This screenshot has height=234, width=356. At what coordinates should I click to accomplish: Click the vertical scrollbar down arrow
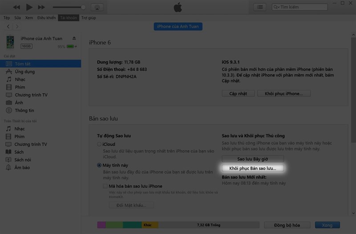(353, 213)
